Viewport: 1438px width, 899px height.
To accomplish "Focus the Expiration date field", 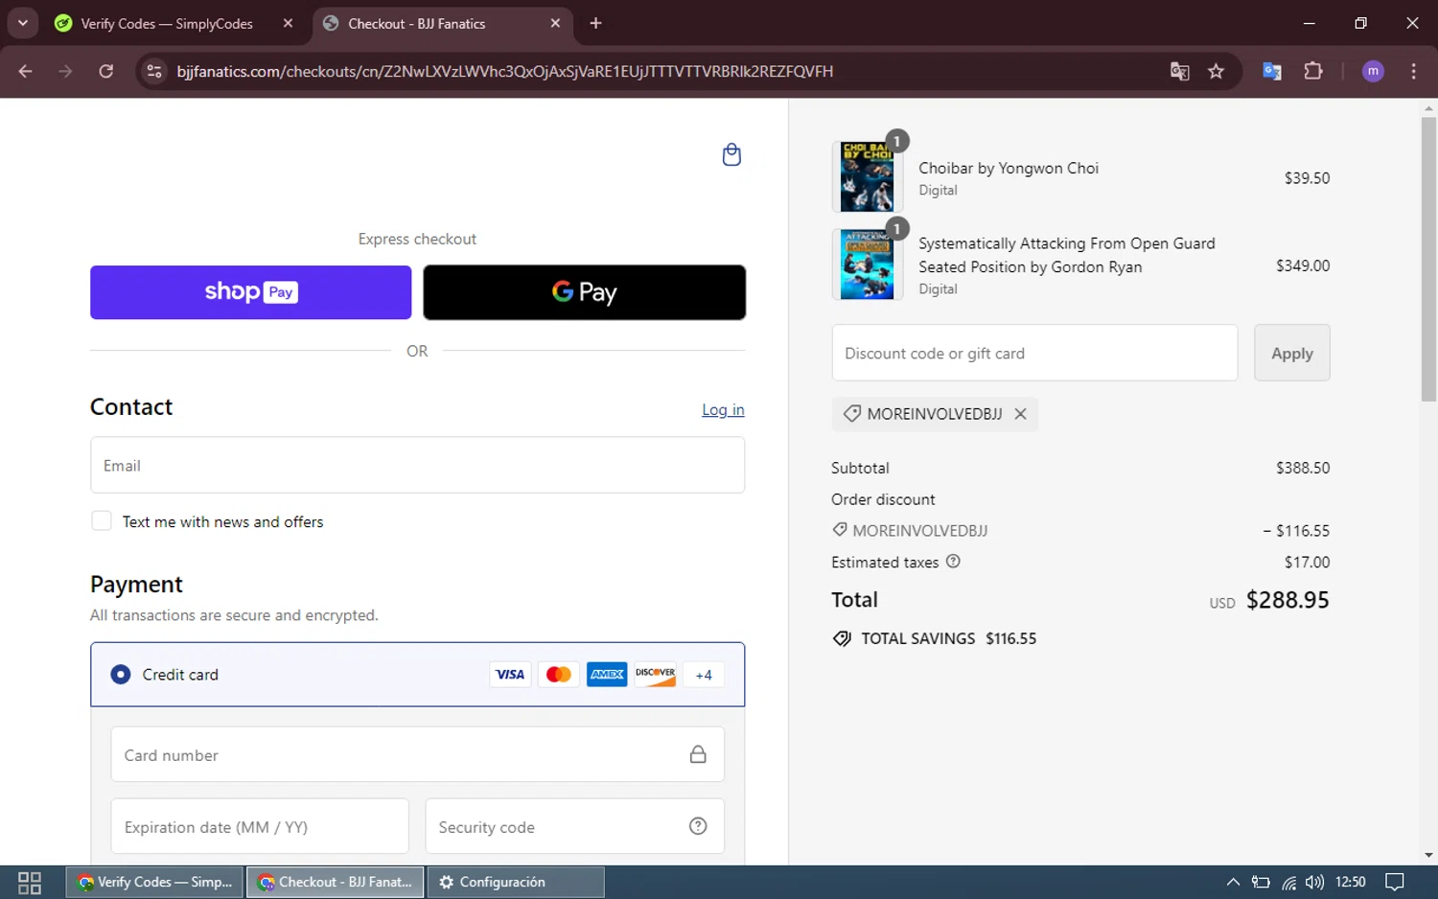I will pyautogui.click(x=260, y=826).
